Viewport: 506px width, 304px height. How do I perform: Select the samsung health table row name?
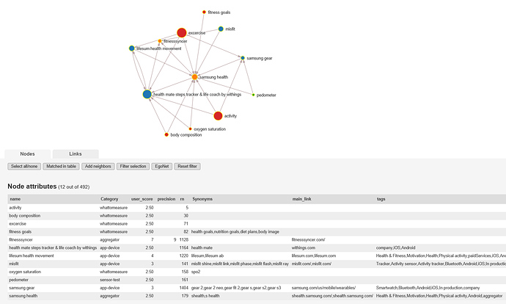(x=23, y=296)
